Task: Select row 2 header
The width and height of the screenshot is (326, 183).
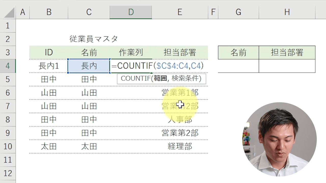Action: tap(8, 39)
